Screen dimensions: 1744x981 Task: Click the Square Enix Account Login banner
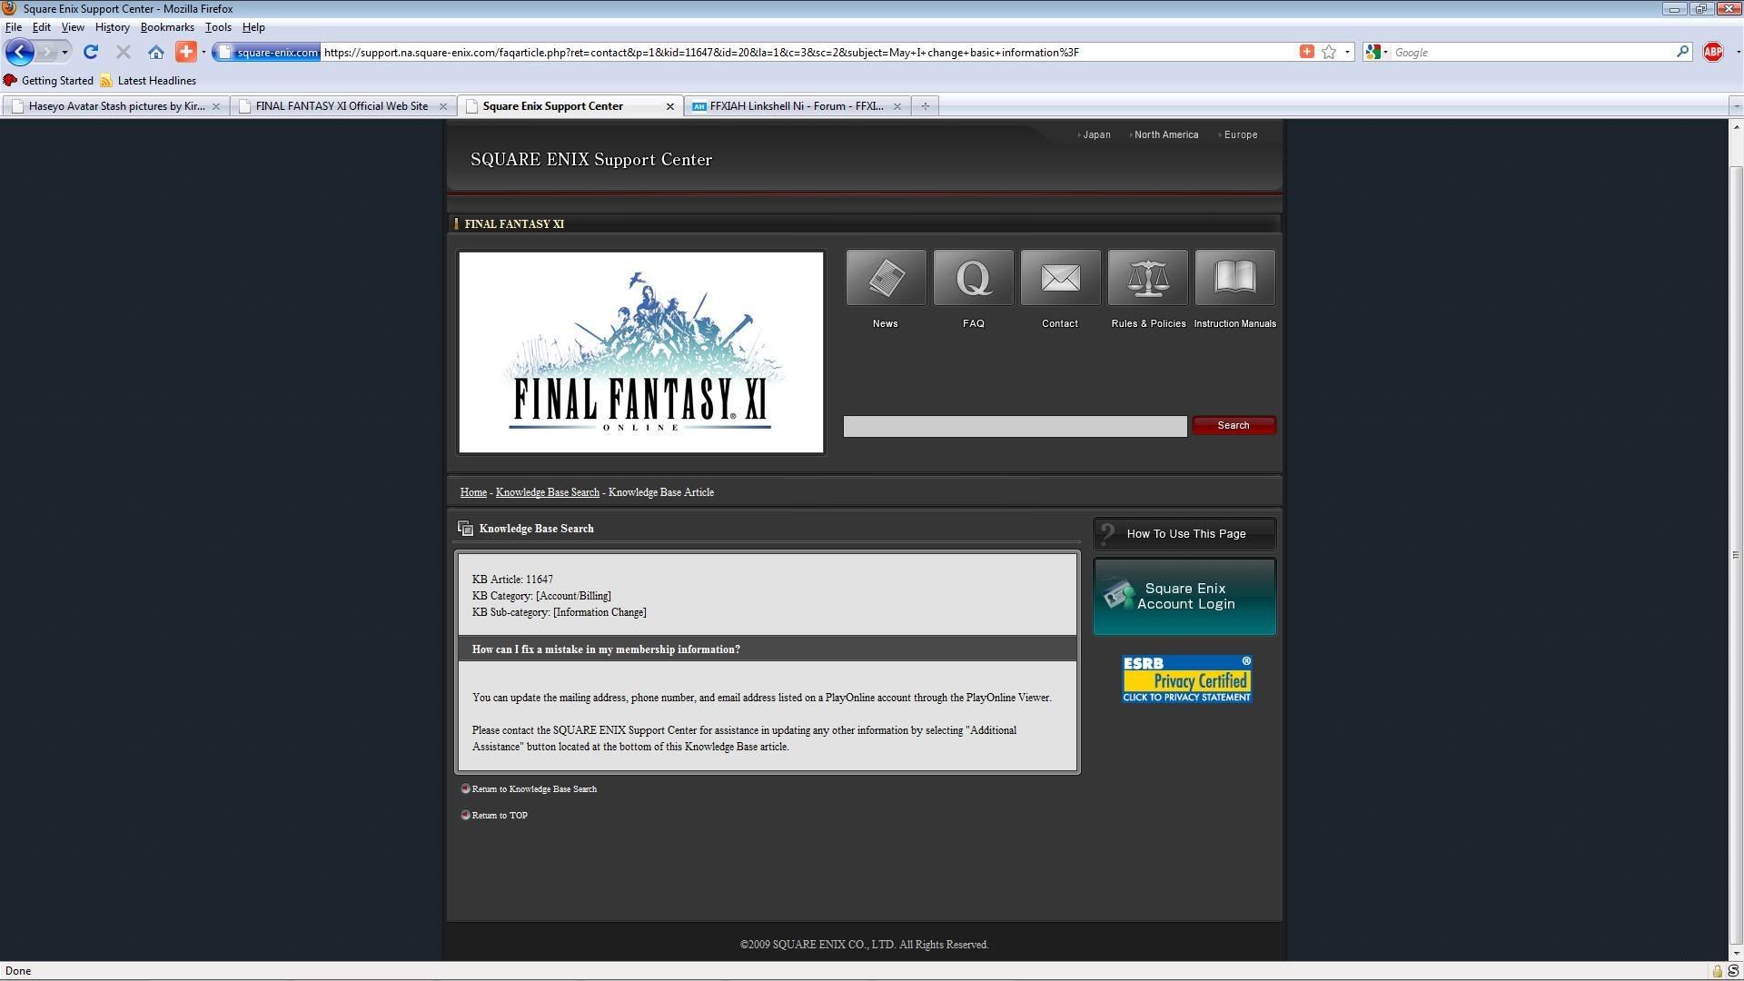coord(1184,596)
